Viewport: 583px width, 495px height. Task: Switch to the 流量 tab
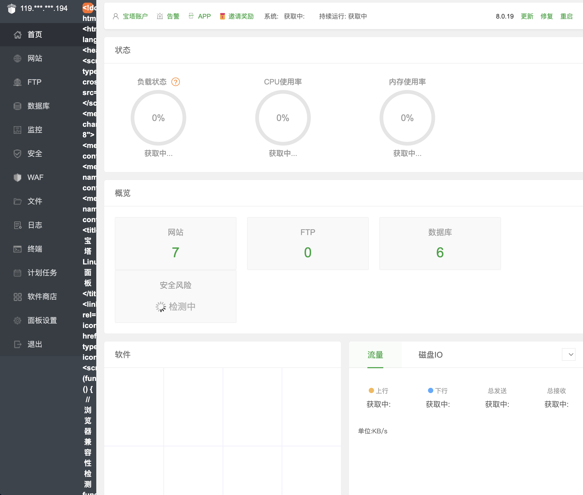click(375, 355)
